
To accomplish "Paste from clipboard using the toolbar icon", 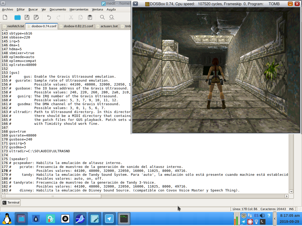I will point(90,17).
